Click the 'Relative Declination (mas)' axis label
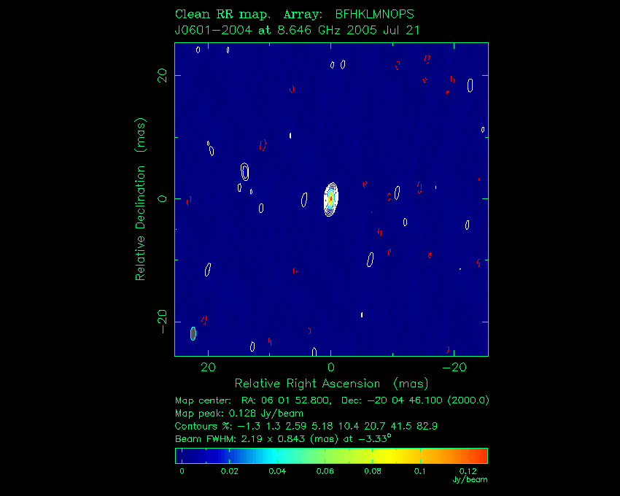This screenshot has height=496, width=620. tap(140, 199)
